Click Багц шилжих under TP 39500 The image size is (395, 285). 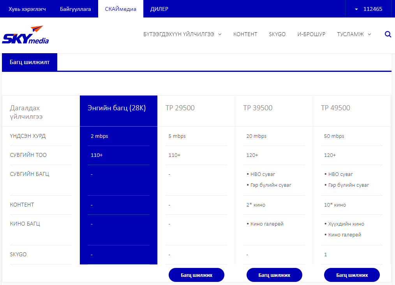click(x=274, y=275)
